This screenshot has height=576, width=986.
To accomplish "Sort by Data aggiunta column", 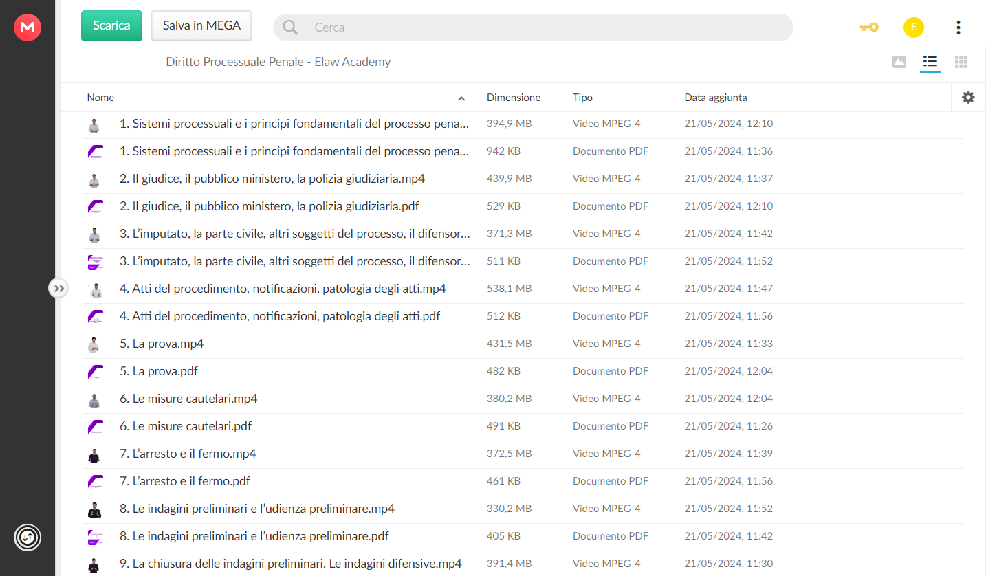I will click(x=716, y=98).
